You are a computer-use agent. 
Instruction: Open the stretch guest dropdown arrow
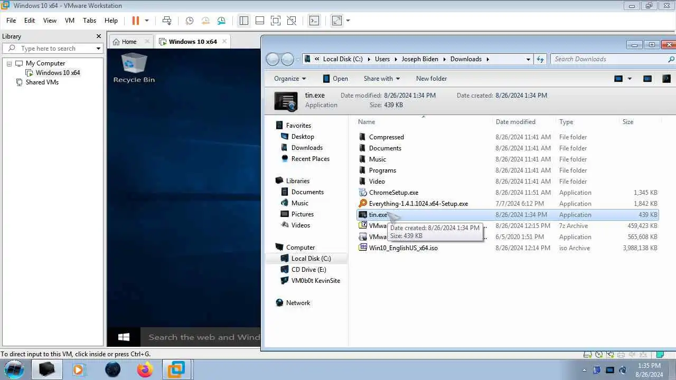(x=348, y=21)
